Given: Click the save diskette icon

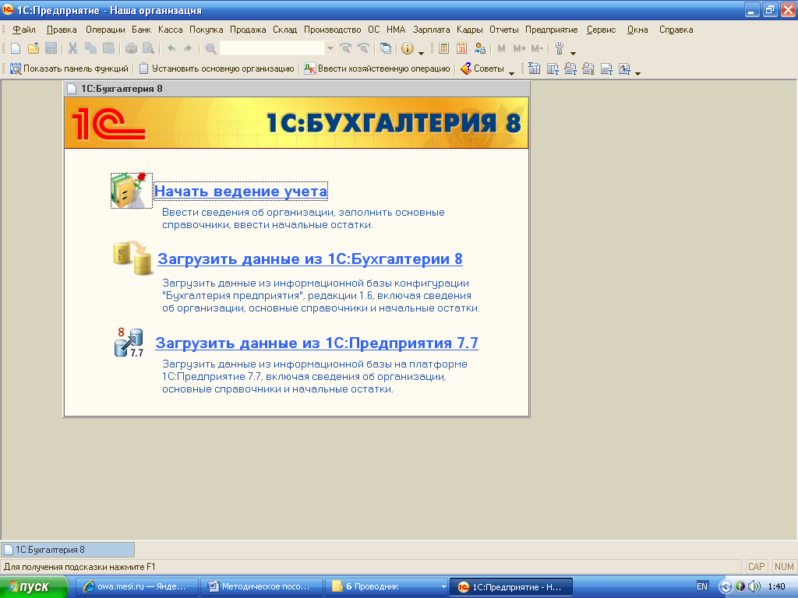Looking at the screenshot, I should pos(51,48).
